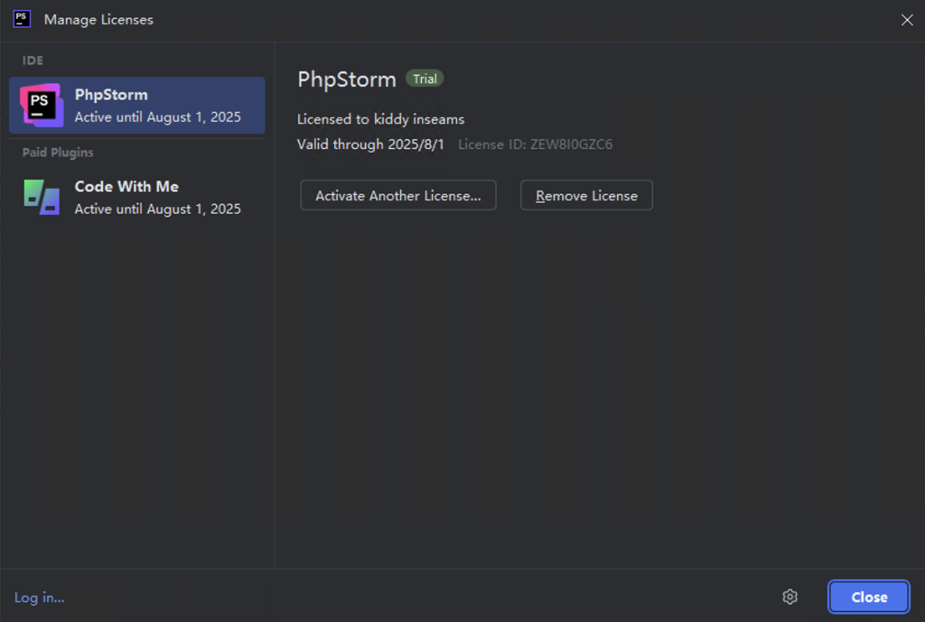Click the PhpStorm heading in details pane
Image resolution: width=925 pixels, height=622 pixels.
click(347, 79)
